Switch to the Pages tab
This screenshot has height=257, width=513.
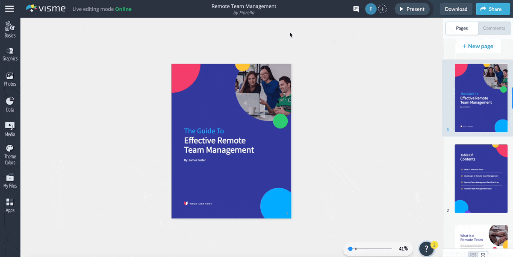click(x=461, y=28)
